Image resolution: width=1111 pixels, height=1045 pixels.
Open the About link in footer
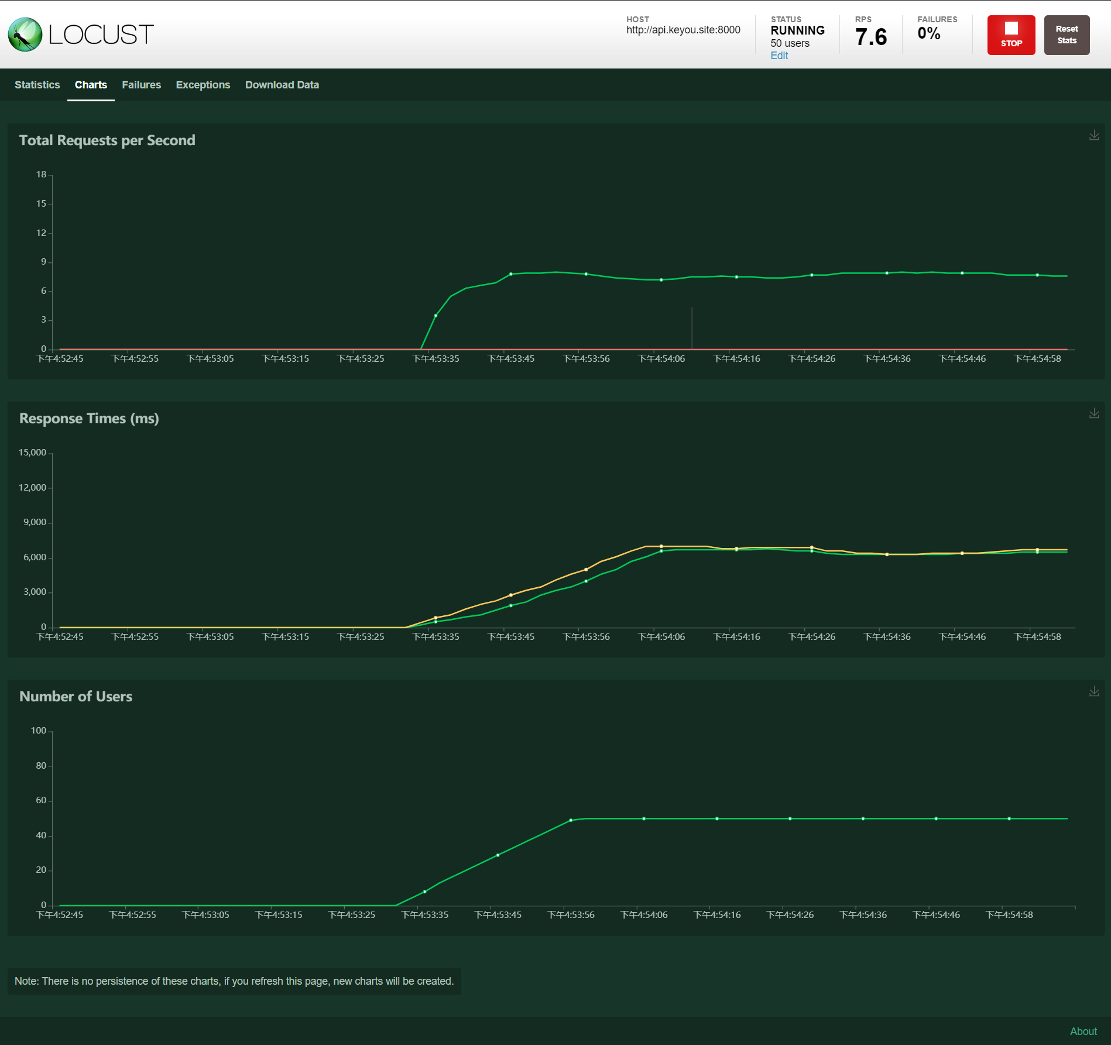tap(1083, 1031)
